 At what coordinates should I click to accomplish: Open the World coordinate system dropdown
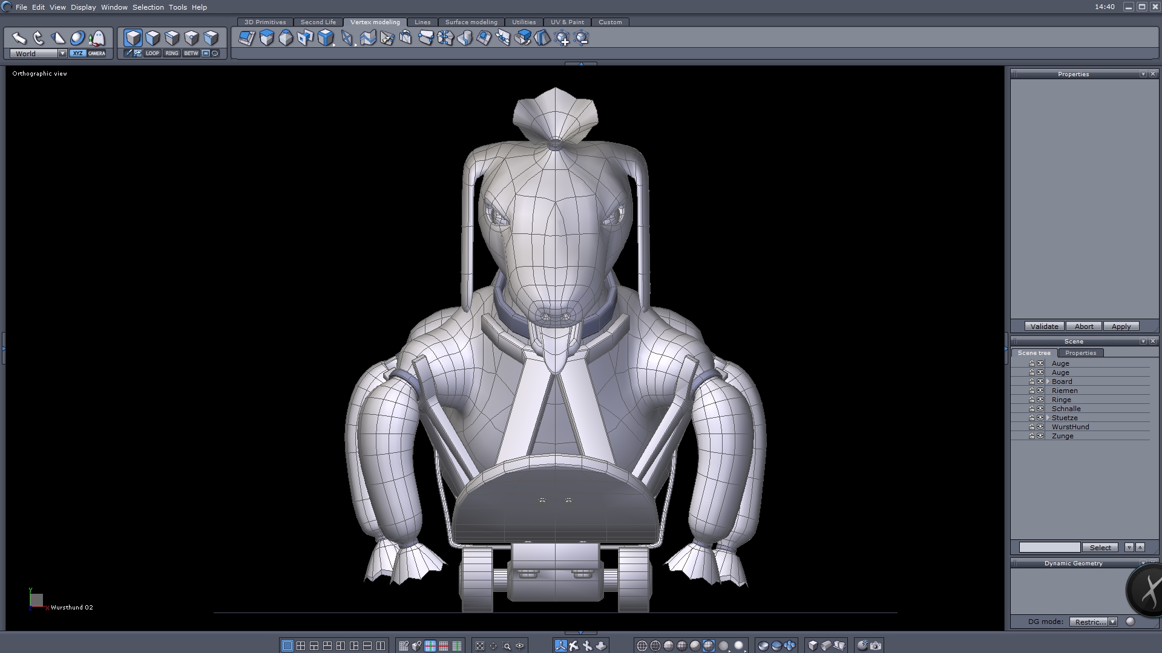[62, 53]
